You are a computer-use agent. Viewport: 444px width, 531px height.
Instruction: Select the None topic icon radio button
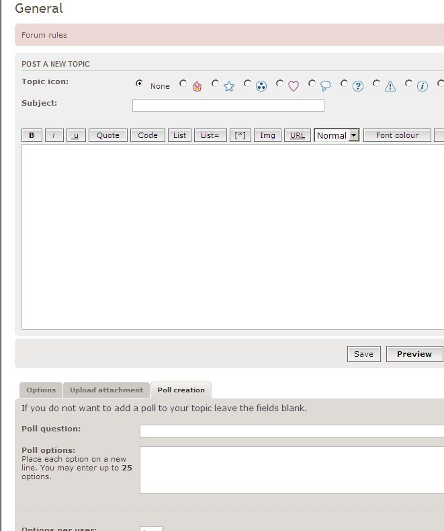tap(140, 83)
